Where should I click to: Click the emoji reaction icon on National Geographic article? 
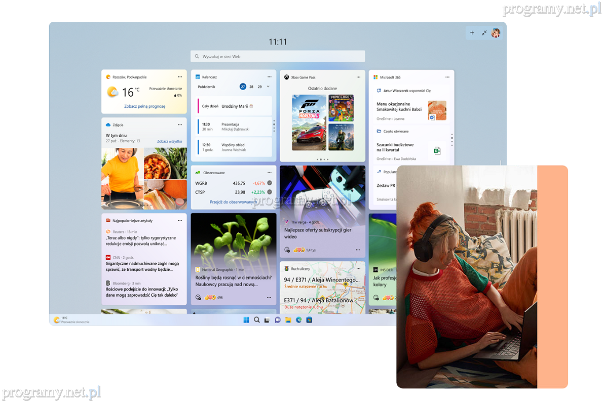pos(198,297)
